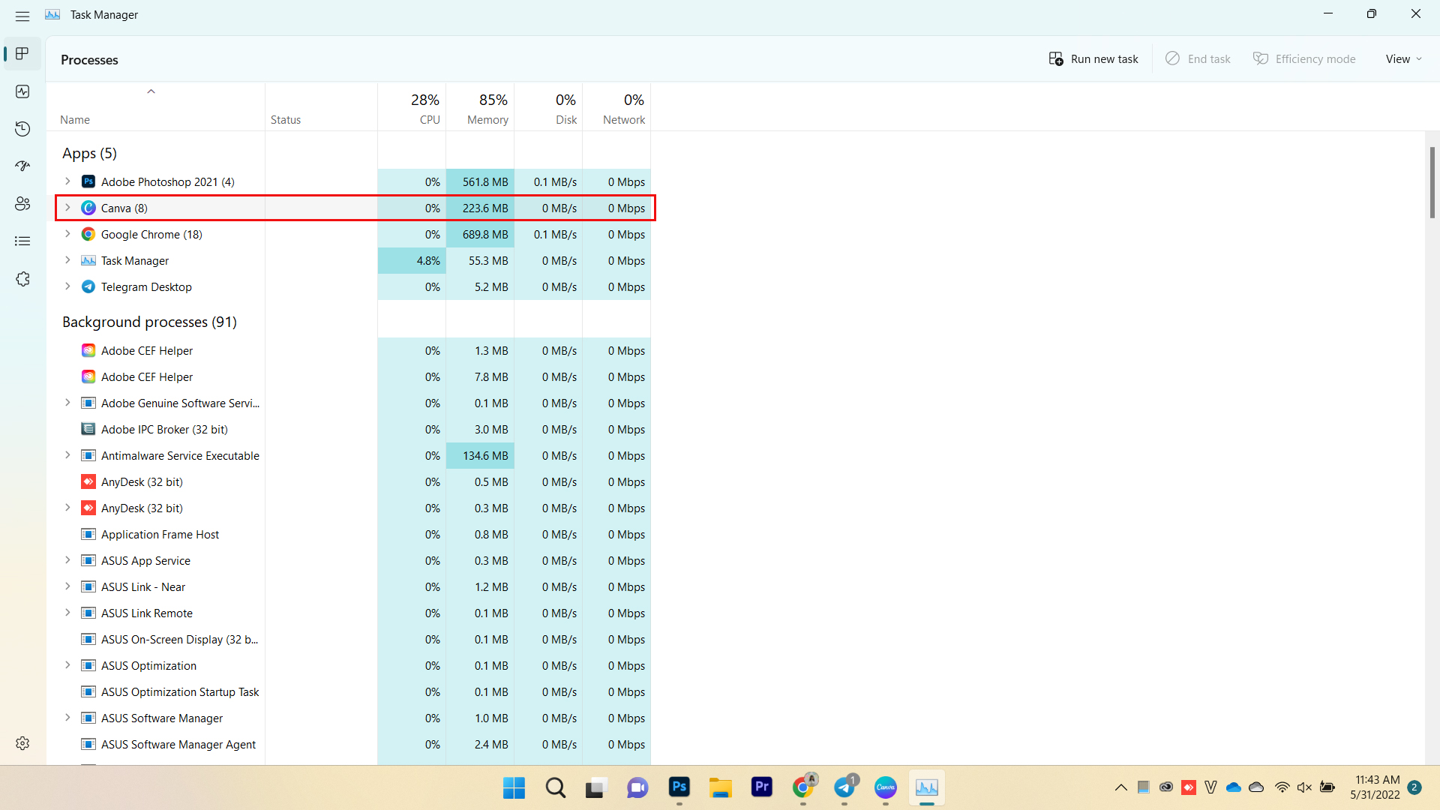
Task: Expand the ASUS Software Manager row
Action: [67, 718]
